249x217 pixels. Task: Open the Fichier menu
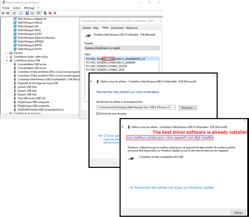click(x=6, y=8)
